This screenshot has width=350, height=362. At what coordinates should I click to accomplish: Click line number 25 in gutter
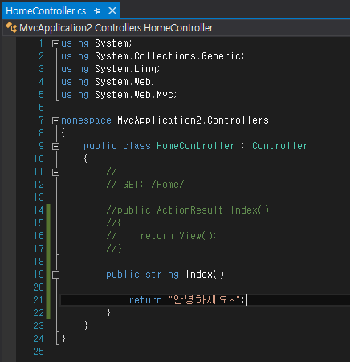click(x=39, y=352)
